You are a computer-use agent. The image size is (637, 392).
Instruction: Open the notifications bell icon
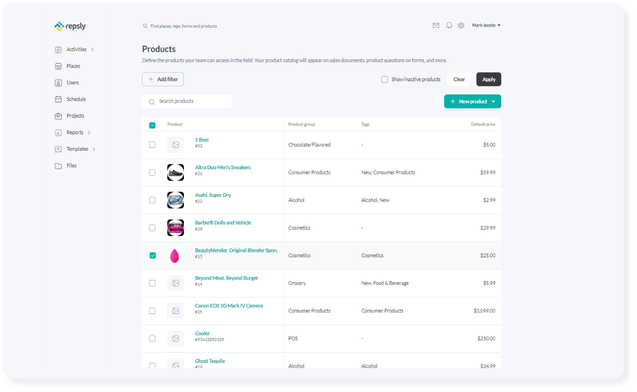pyautogui.click(x=449, y=25)
